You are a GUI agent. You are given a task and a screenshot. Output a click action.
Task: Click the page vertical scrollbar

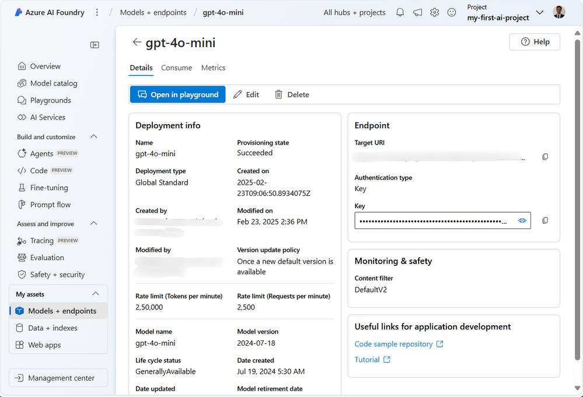577,199
